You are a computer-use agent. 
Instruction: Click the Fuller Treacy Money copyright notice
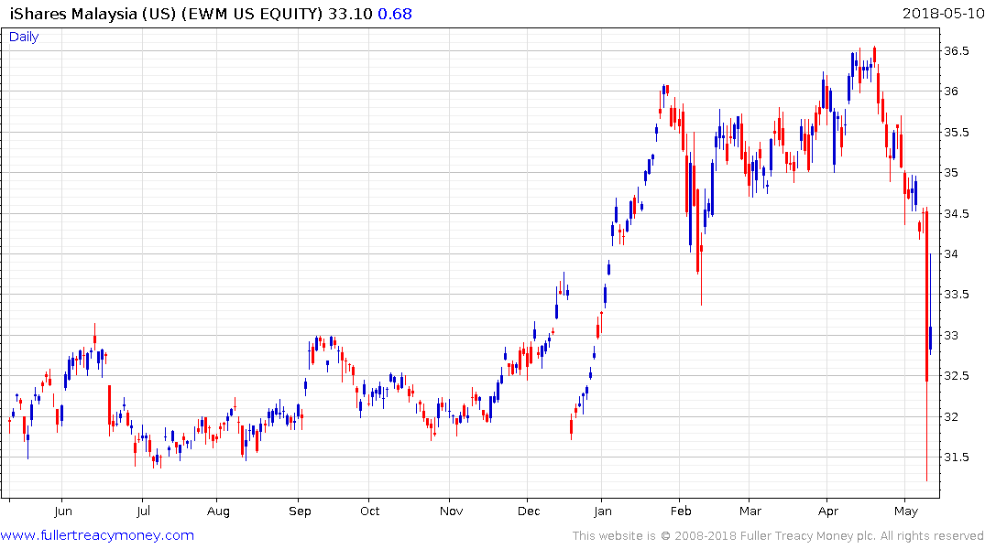[778, 536]
